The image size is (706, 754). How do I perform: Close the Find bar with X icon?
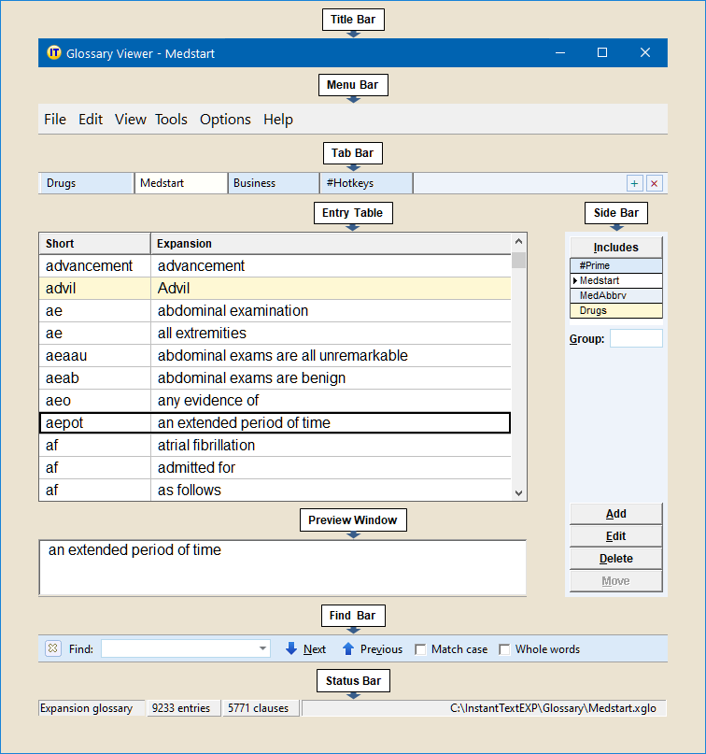pos(53,648)
